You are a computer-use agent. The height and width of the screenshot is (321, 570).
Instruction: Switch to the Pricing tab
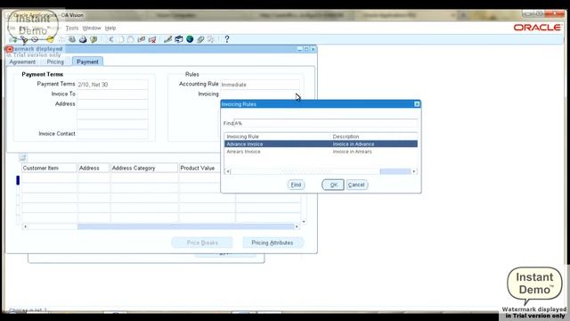55,62
